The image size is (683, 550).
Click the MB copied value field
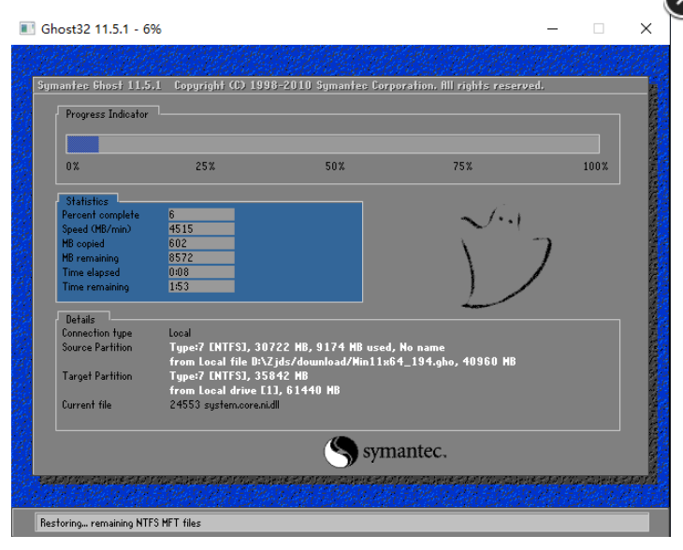(x=200, y=243)
